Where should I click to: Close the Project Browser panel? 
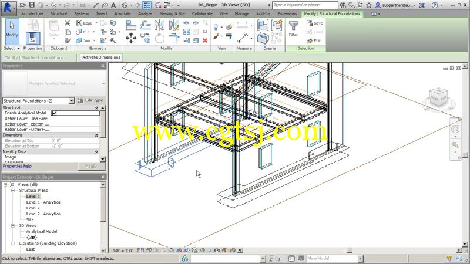tap(103, 177)
